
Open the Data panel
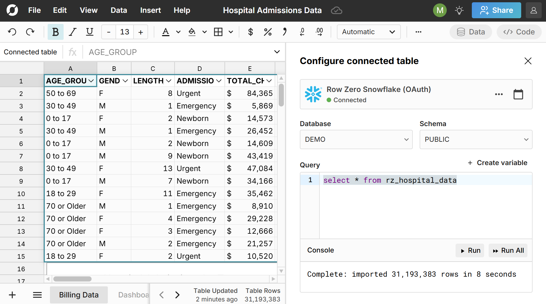tap(470, 32)
